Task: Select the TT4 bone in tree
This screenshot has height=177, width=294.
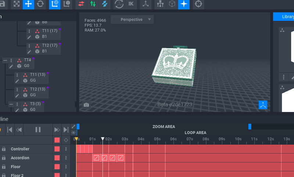Action: click(27, 60)
